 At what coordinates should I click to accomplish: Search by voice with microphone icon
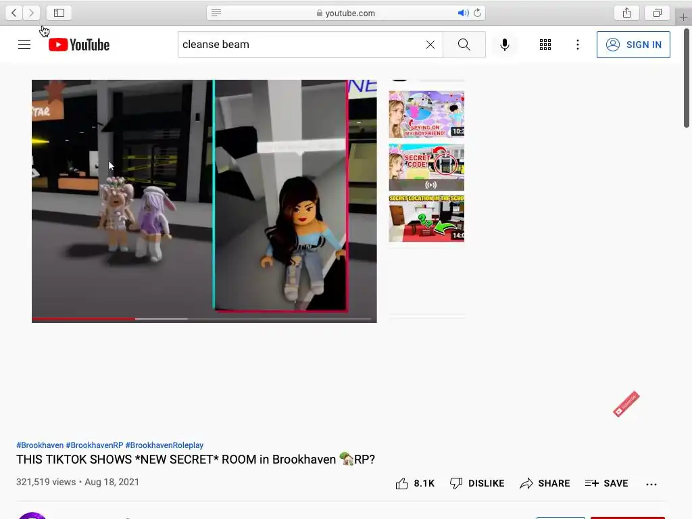point(504,45)
